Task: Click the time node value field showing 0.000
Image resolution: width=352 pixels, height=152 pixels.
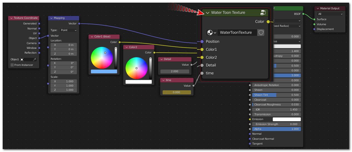Action: (176, 92)
